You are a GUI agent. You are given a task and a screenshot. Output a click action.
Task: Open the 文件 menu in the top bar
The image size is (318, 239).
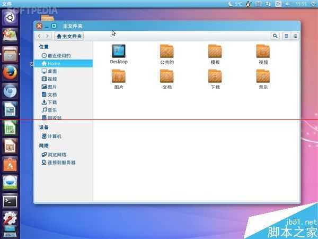point(7,4)
